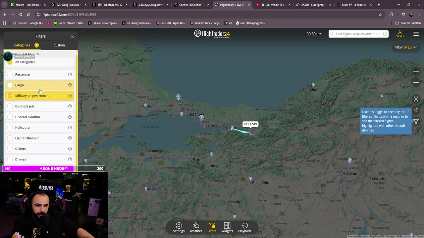This screenshot has height=238, width=424.
Task: Switch to the Multi TV browser tab
Action: pyautogui.click(x=354, y=5)
